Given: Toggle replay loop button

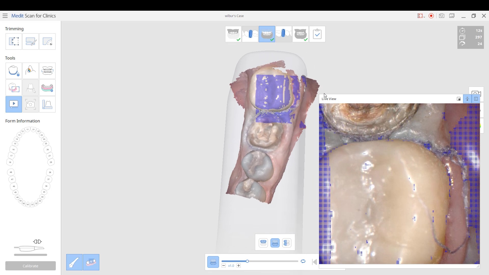Looking at the screenshot, I should click(x=303, y=261).
